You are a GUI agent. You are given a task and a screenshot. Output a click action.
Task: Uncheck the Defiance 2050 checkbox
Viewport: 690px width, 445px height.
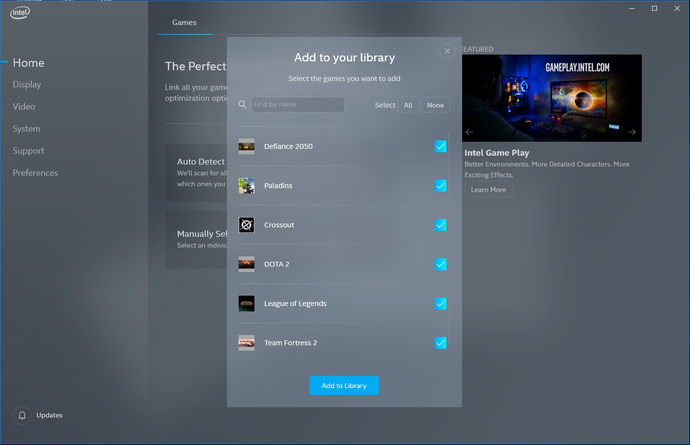[x=440, y=146]
